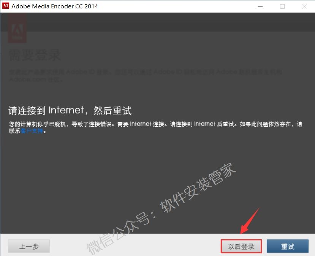Click the blue 重试 retry button
This screenshot has height=256, width=315.
pos(288,246)
